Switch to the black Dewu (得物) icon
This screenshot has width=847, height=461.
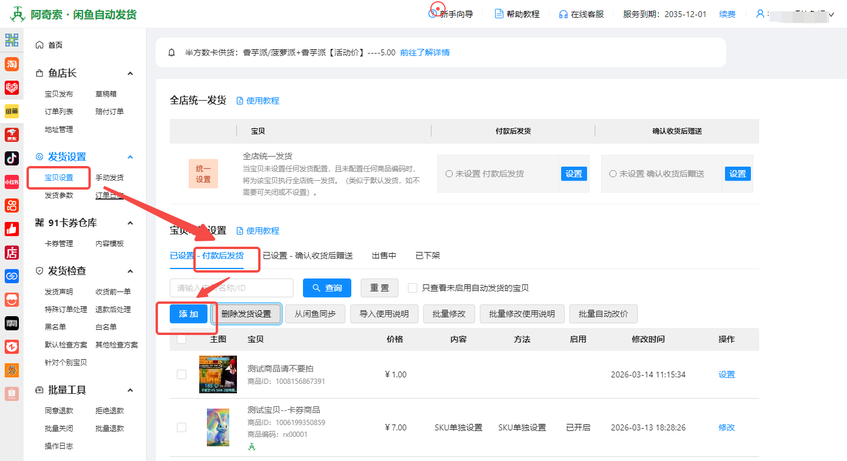coord(12,323)
